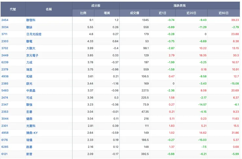Image resolution: width=242 pixels, height=159 pixels.
Task: Select 聯發科 60-day value 39.23
Action: (x=235, y=20)
